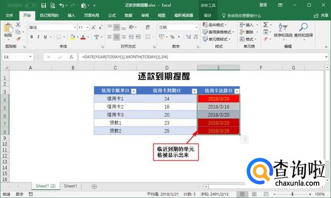Click Format (格式) cells button
The width and height of the screenshot is (331, 198).
248,39
